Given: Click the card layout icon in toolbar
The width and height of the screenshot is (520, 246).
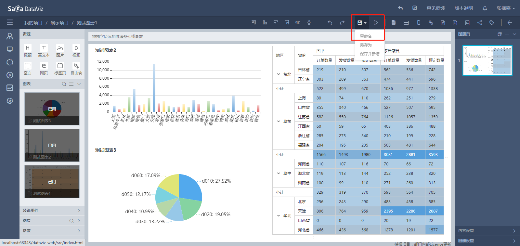Looking at the screenshot, I should tap(406, 23).
